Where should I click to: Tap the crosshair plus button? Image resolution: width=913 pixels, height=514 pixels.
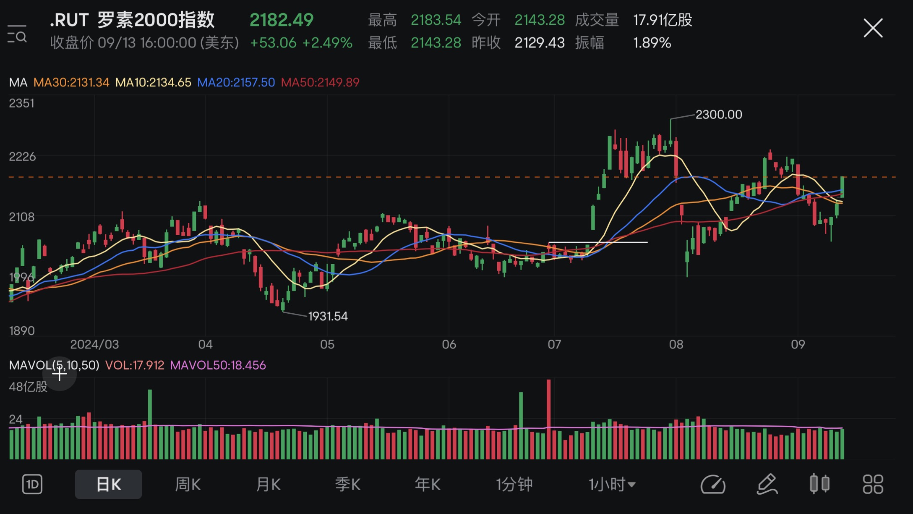coord(60,374)
